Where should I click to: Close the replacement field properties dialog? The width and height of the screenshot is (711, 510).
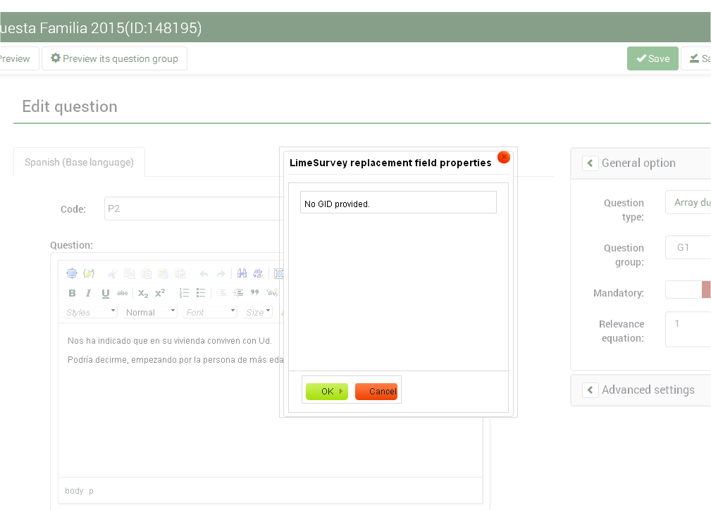click(x=503, y=157)
